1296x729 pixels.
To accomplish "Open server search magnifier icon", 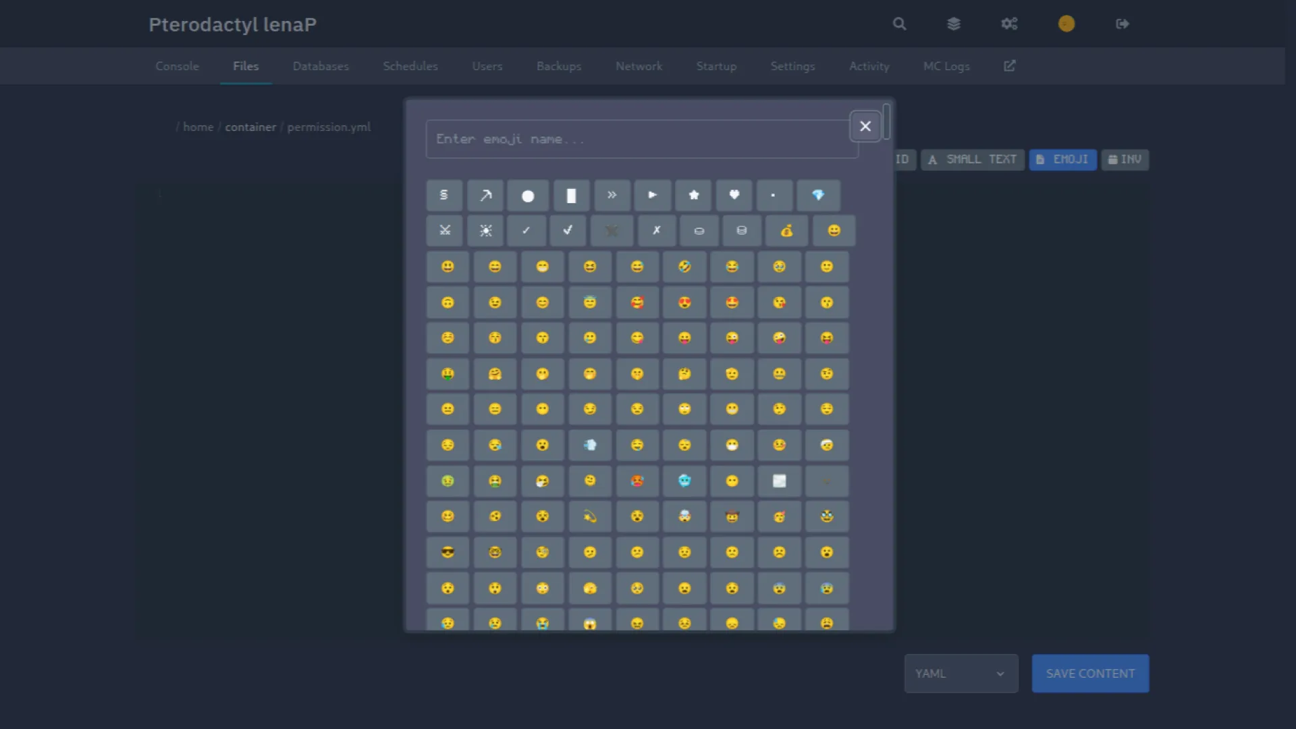I will (899, 24).
